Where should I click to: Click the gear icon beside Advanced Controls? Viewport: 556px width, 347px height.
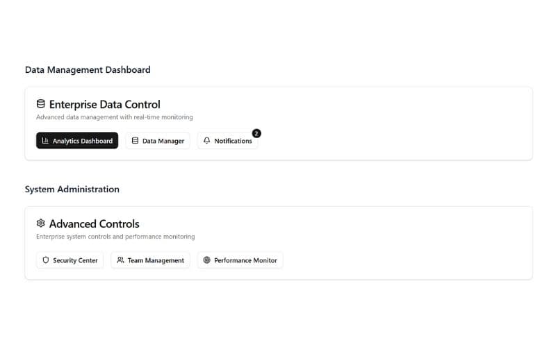40,223
